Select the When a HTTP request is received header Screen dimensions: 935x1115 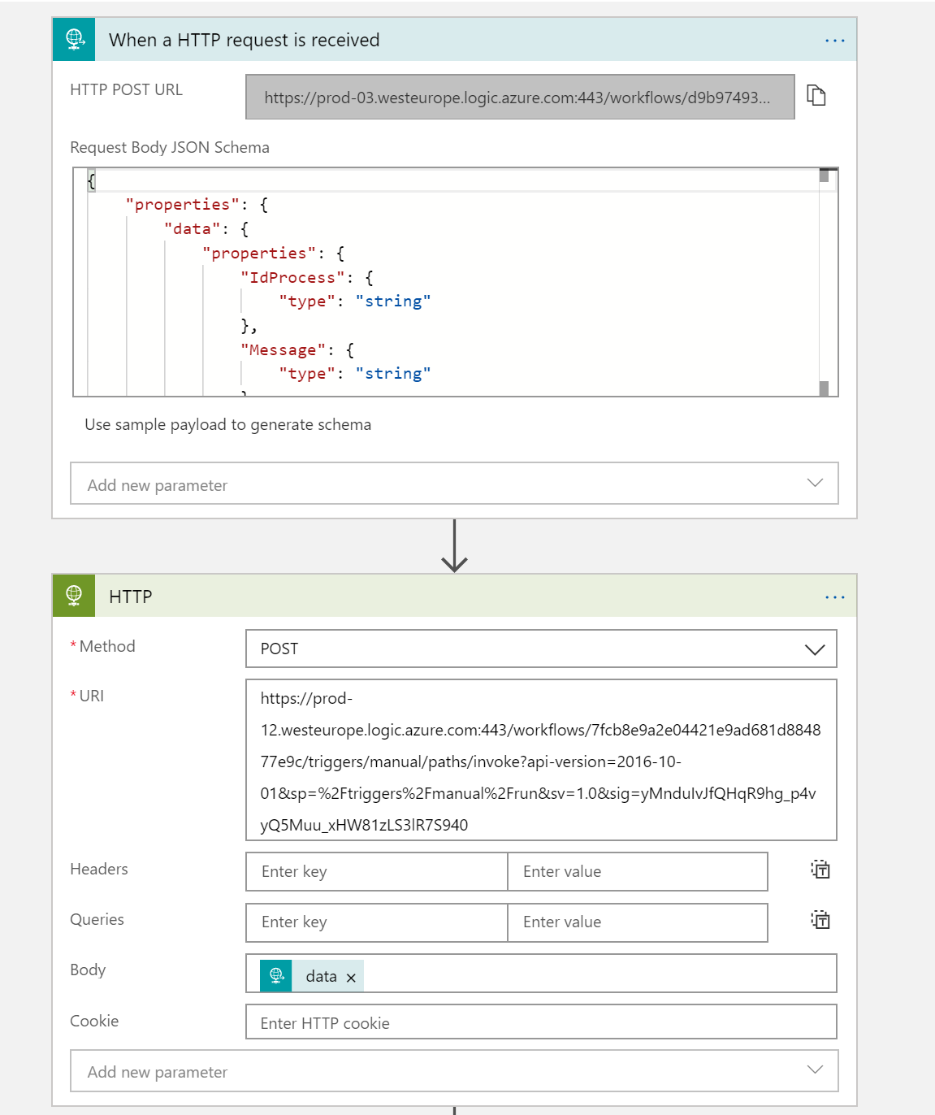[244, 40]
